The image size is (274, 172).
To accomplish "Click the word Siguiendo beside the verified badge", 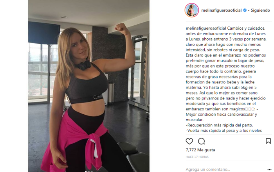I will pyautogui.click(x=260, y=10).
